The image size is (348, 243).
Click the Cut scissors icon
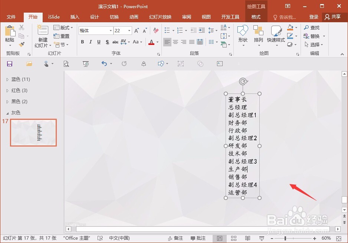pos(22,27)
